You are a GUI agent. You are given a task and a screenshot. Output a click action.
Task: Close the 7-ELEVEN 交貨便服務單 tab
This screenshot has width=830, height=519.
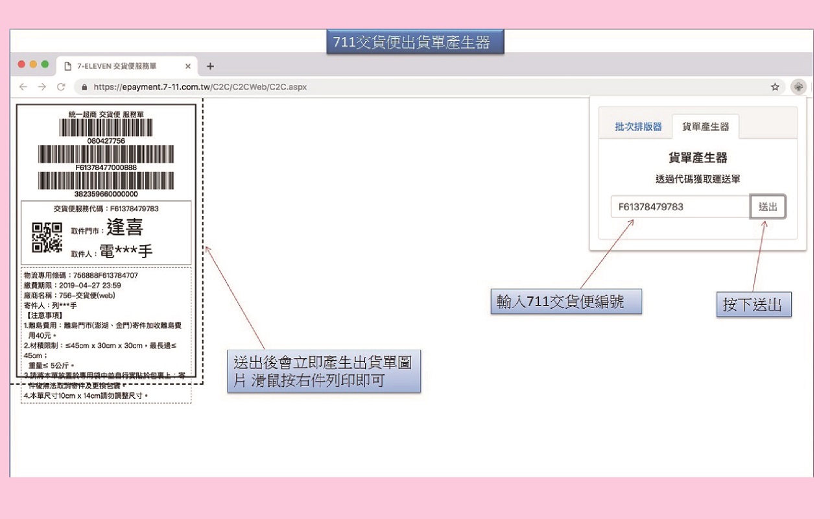188,66
